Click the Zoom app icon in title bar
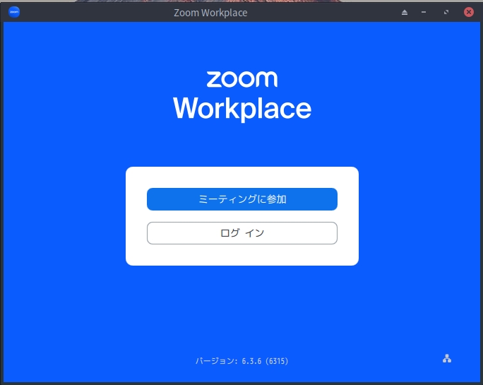483x385 pixels. 14,12
